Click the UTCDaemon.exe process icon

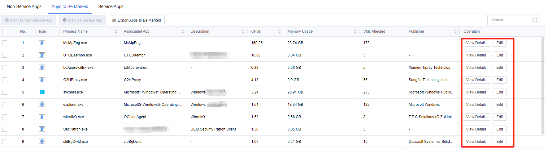point(42,55)
